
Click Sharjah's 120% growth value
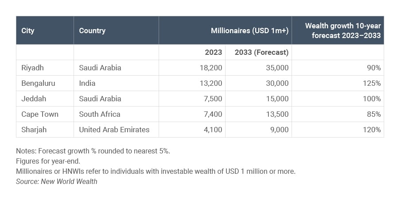point(371,130)
